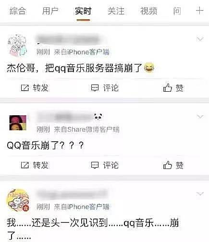Open the first poster's sketch avatar
The image size is (209, 242).
pyautogui.click(x=17, y=46)
